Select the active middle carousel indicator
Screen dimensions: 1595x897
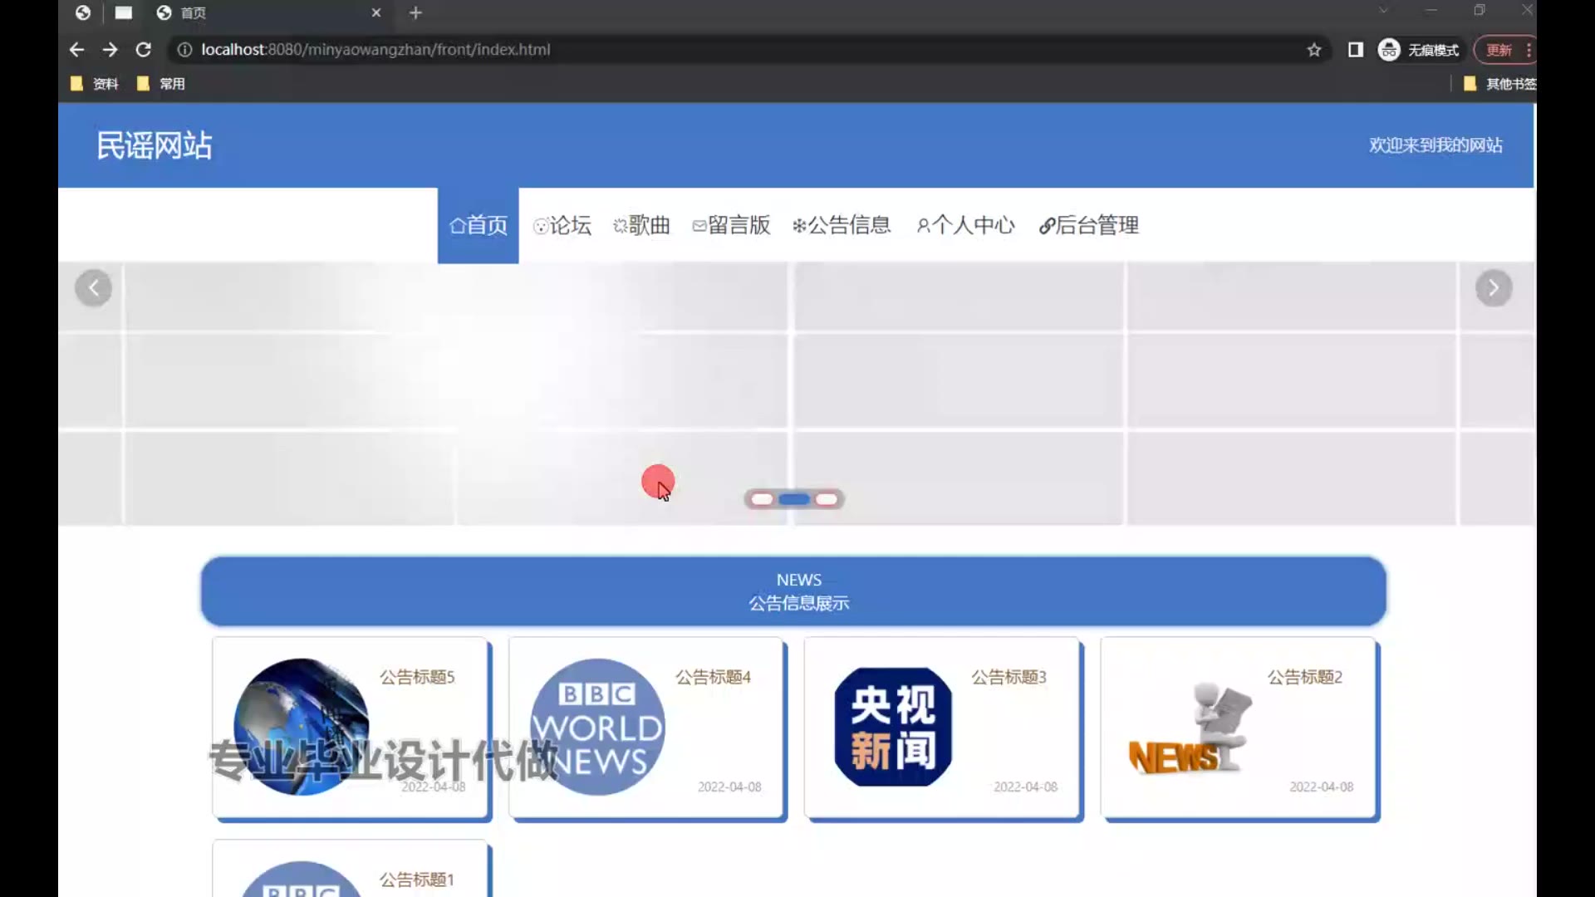(794, 499)
